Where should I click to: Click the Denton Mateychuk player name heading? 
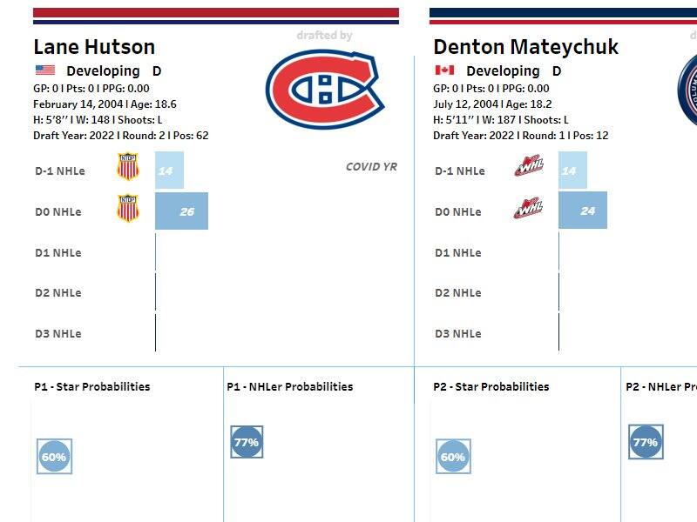coord(525,47)
